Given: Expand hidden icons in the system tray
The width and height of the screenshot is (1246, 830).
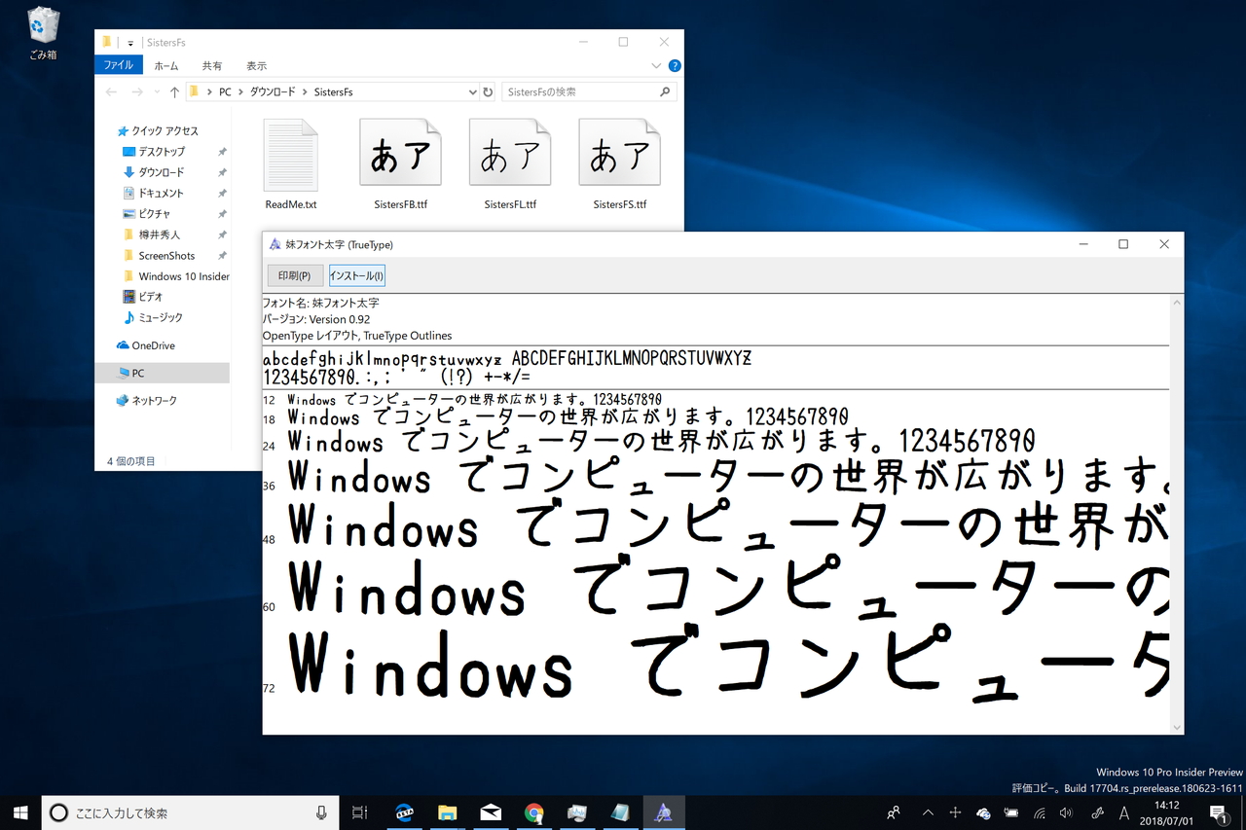Looking at the screenshot, I should 928,812.
